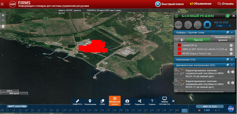Open the blue calendar date picker icon

click(x=207, y=25)
